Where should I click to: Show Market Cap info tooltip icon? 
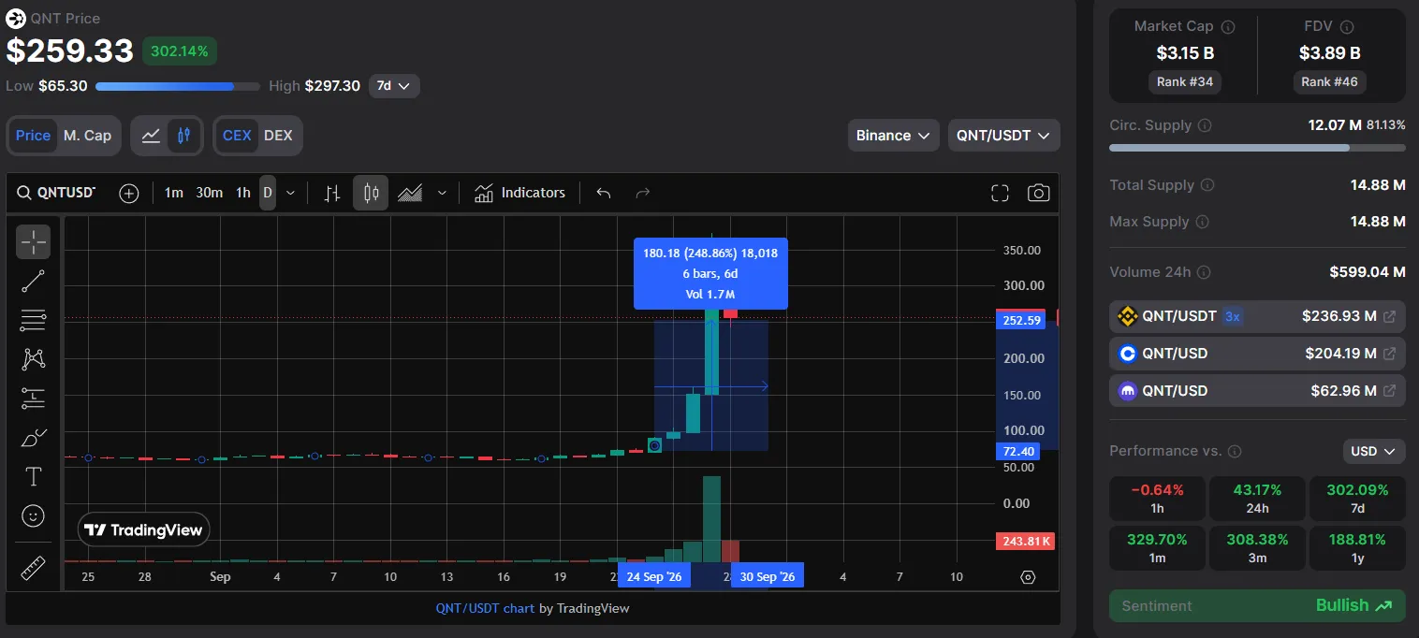1228,27
